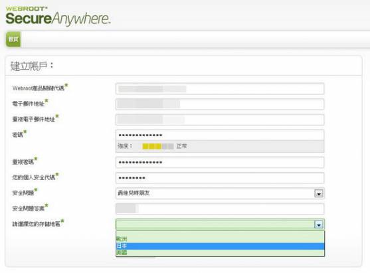
Task: Click the security answer input field
Action: (x=220, y=209)
